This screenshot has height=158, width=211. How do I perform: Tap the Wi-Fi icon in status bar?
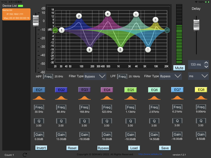point(196,2)
